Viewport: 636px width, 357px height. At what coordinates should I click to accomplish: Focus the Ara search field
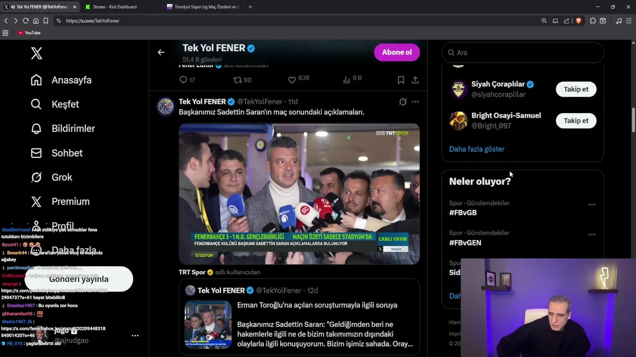pyautogui.click(x=523, y=53)
